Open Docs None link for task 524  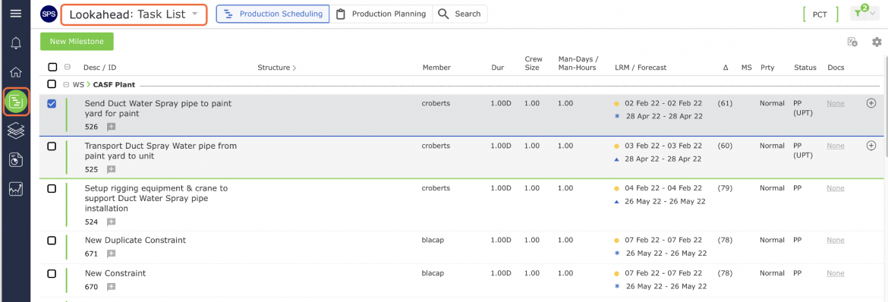click(x=836, y=188)
